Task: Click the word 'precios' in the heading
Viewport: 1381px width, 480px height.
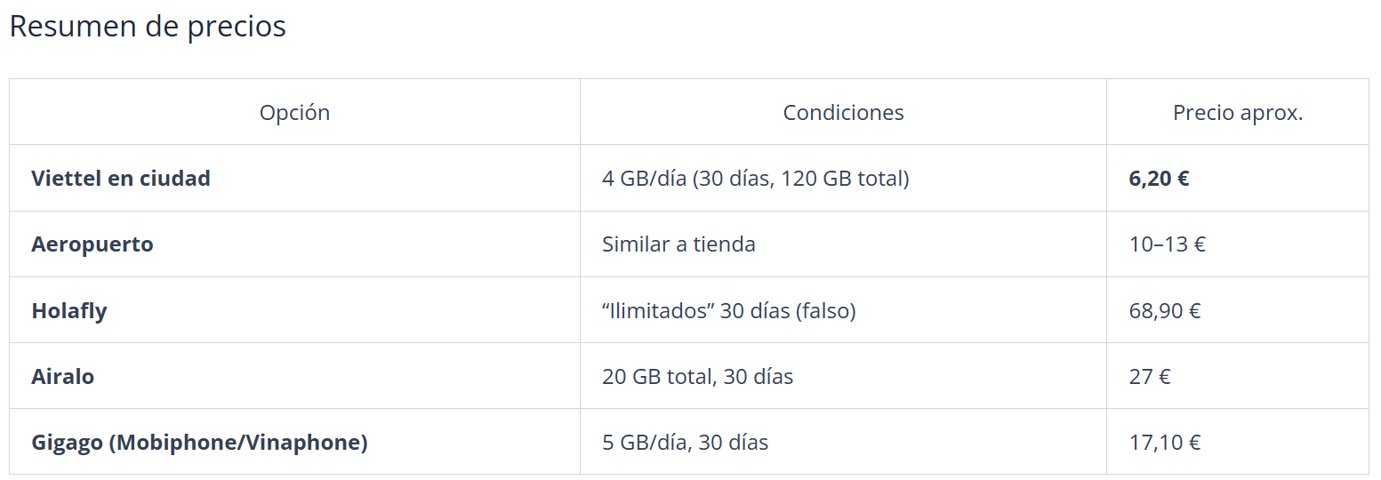Action: pyautogui.click(x=237, y=27)
